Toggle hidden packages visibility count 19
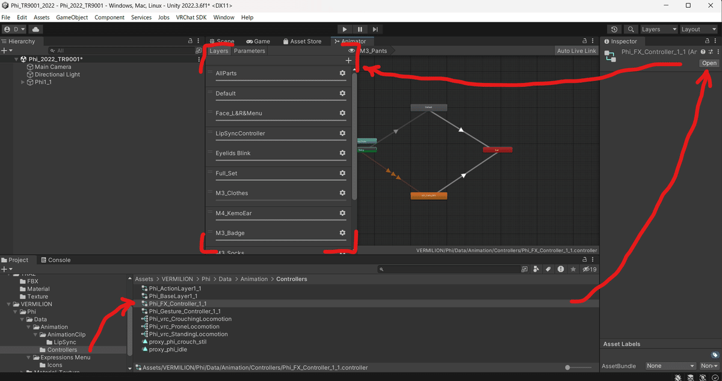722x381 pixels. 590,269
